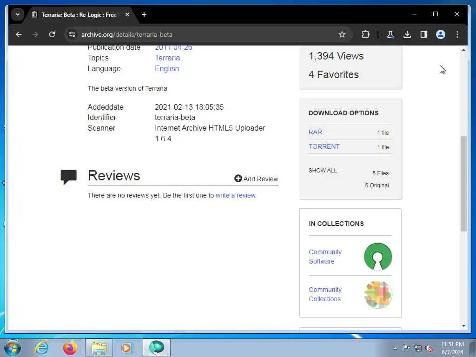Click the identifier value terraria-beta

point(175,117)
